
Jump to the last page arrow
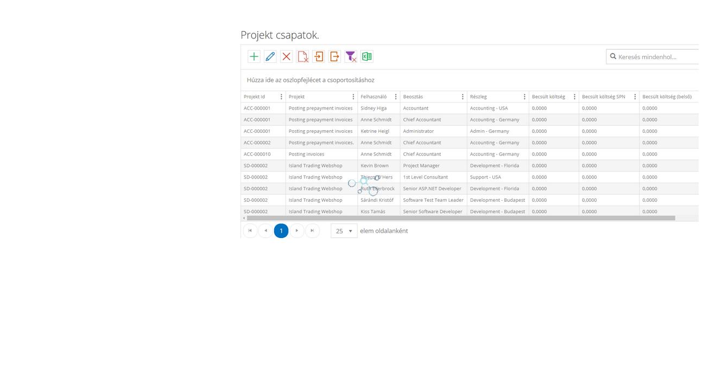312,231
